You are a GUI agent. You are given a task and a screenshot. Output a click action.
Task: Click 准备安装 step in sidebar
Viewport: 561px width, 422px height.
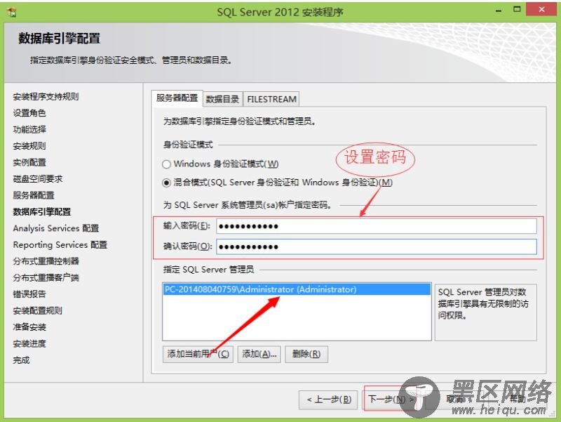29,327
